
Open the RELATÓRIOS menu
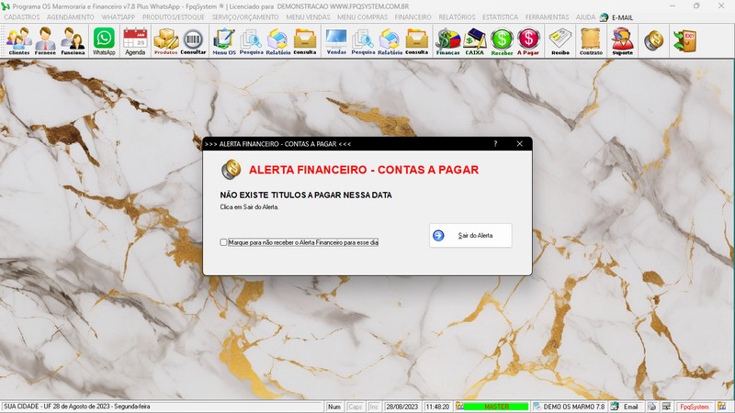tap(457, 17)
